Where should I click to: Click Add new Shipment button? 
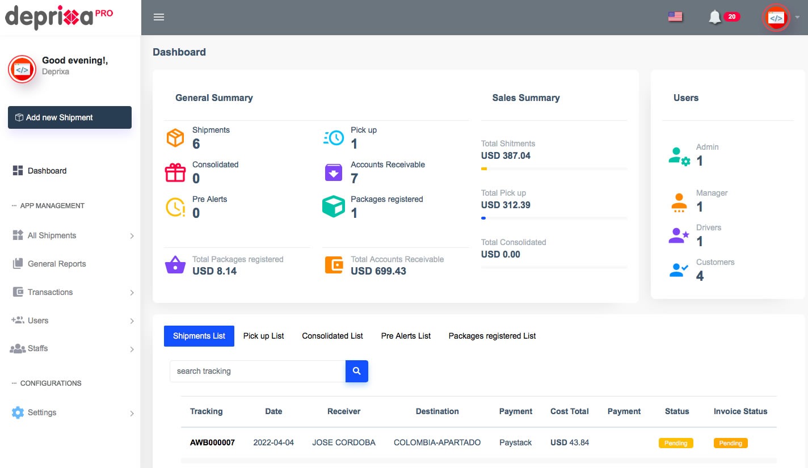coord(70,117)
